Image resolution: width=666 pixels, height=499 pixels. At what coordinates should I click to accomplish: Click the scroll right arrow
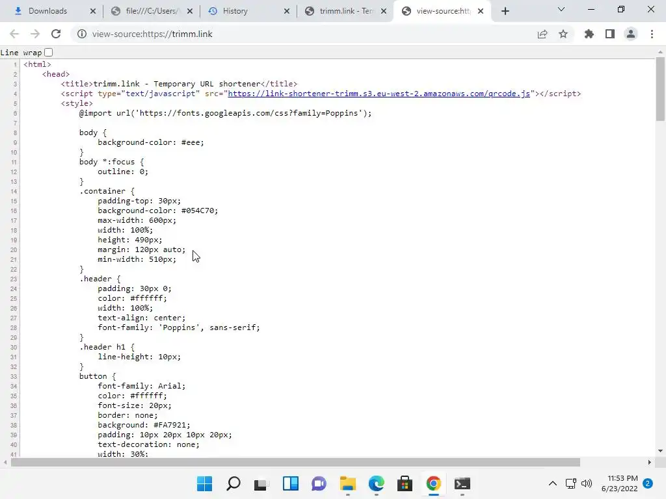[x=650, y=462]
